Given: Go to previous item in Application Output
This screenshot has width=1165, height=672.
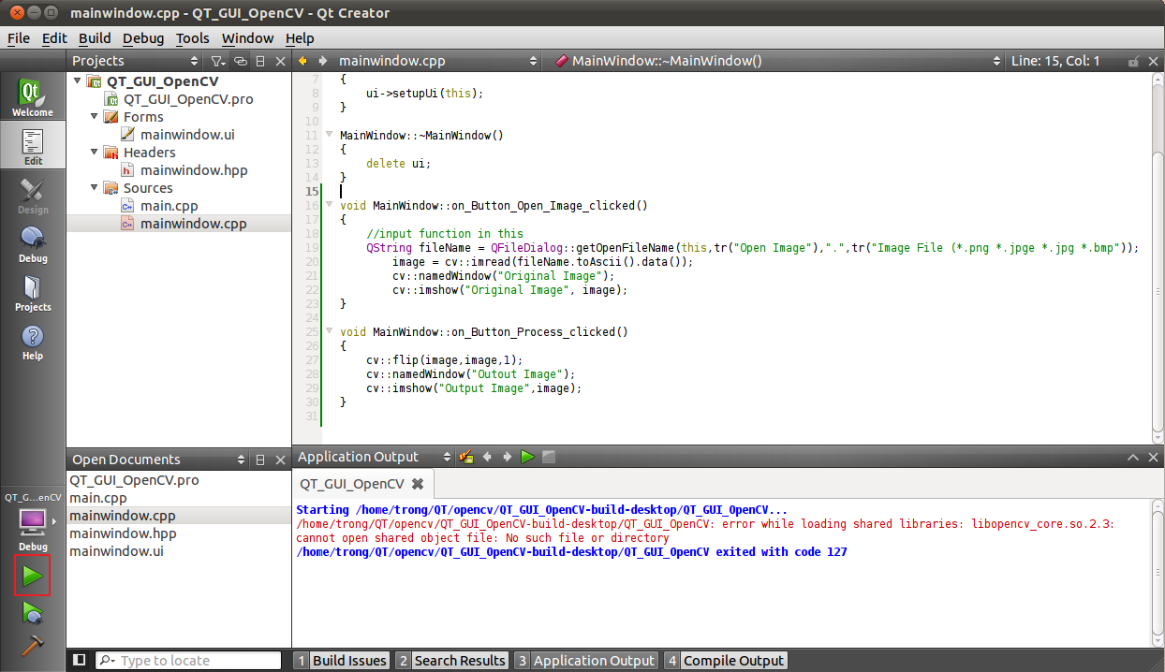Looking at the screenshot, I should pos(487,457).
